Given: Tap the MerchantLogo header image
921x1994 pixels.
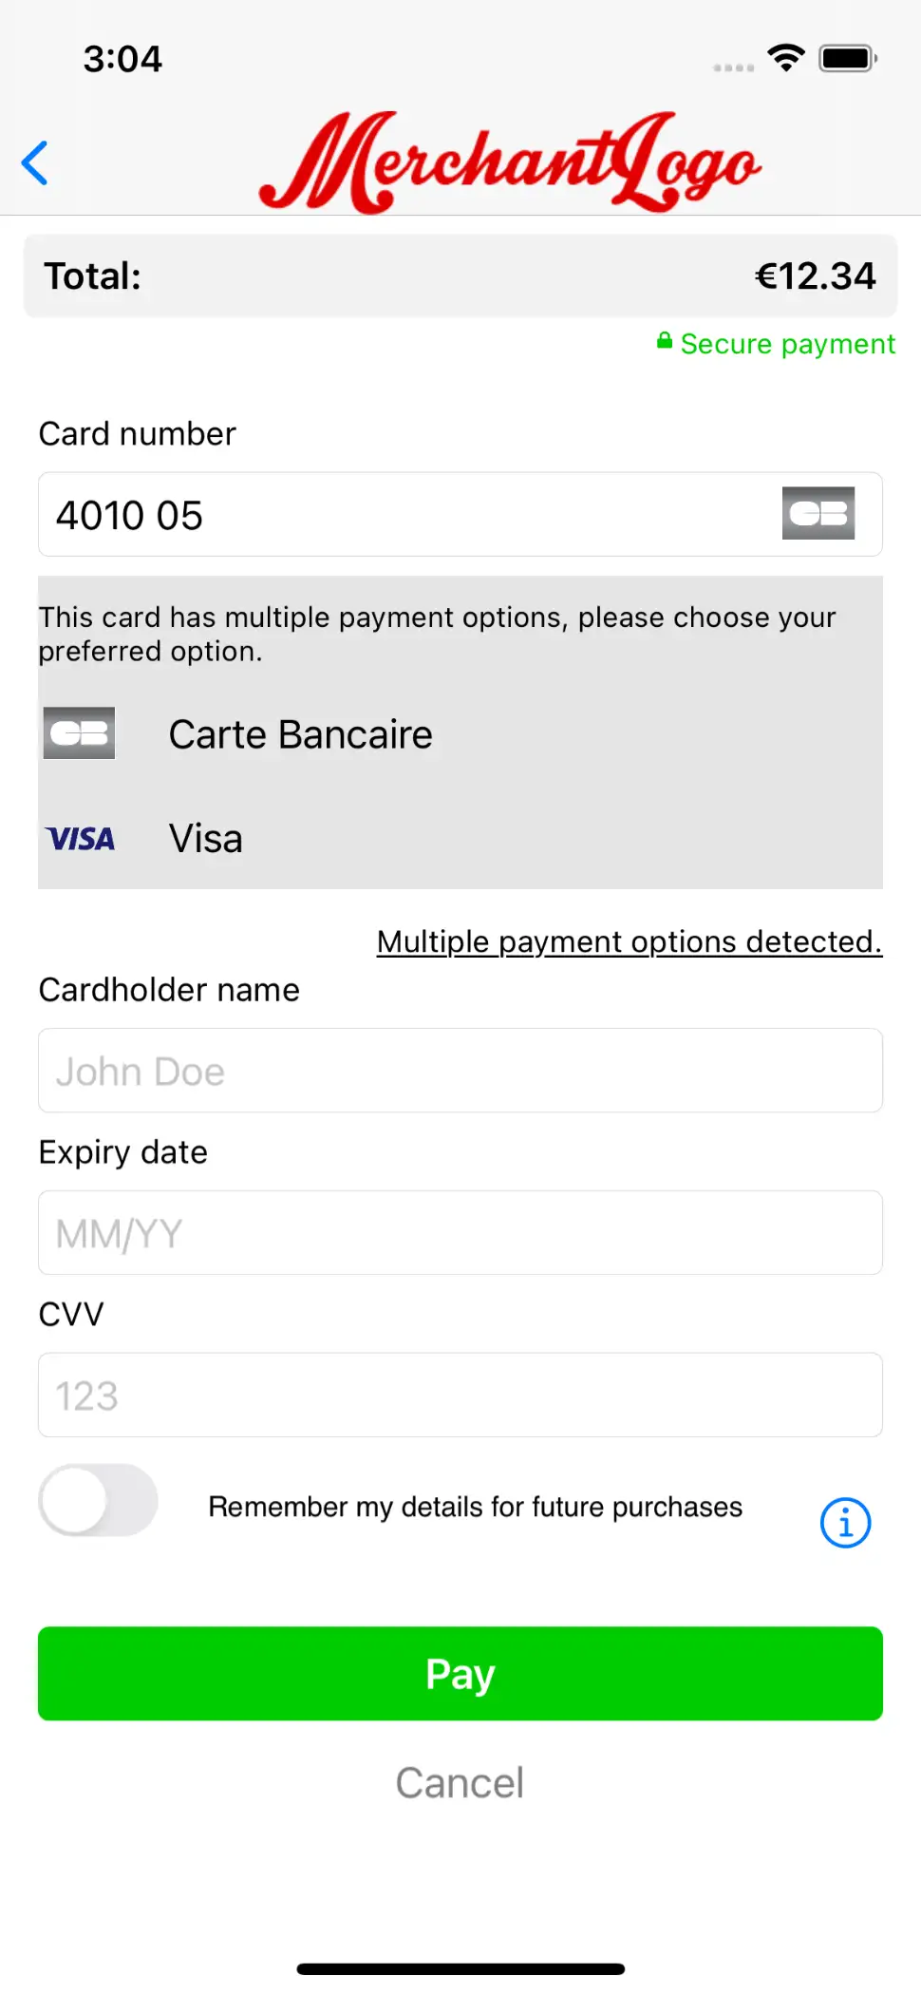Looking at the screenshot, I should click(x=510, y=162).
